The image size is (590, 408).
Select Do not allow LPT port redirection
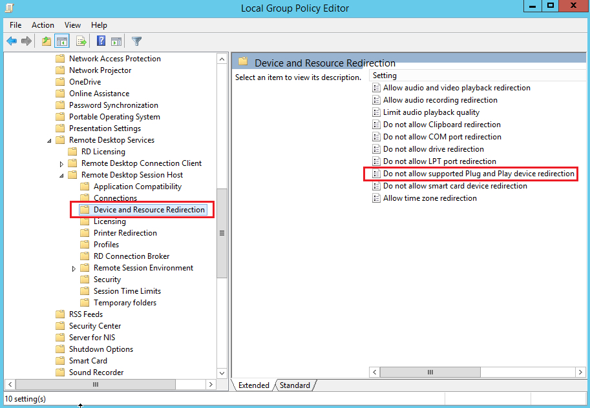pyautogui.click(x=439, y=161)
